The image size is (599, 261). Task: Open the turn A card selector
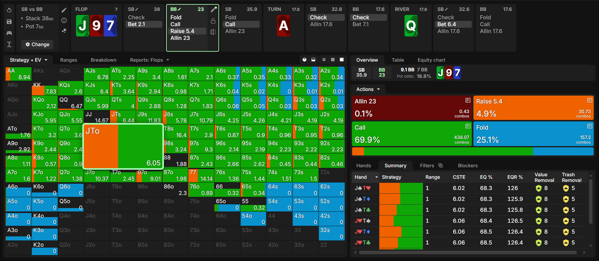283,26
